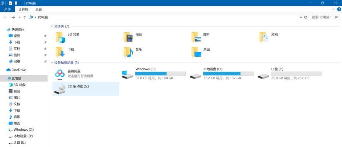342x147 pixels.
Task: Open the 文档 folder icon
Action: pyautogui.click(x=264, y=37)
